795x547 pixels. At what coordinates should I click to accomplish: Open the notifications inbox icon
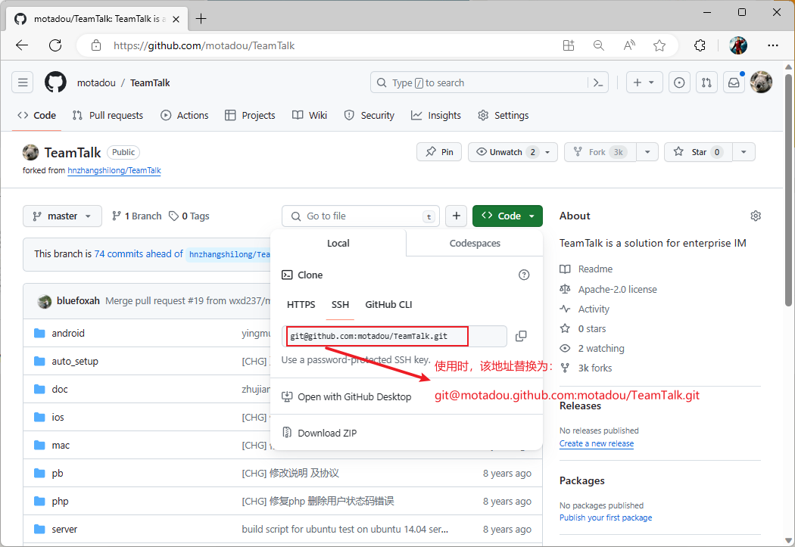[x=733, y=83]
